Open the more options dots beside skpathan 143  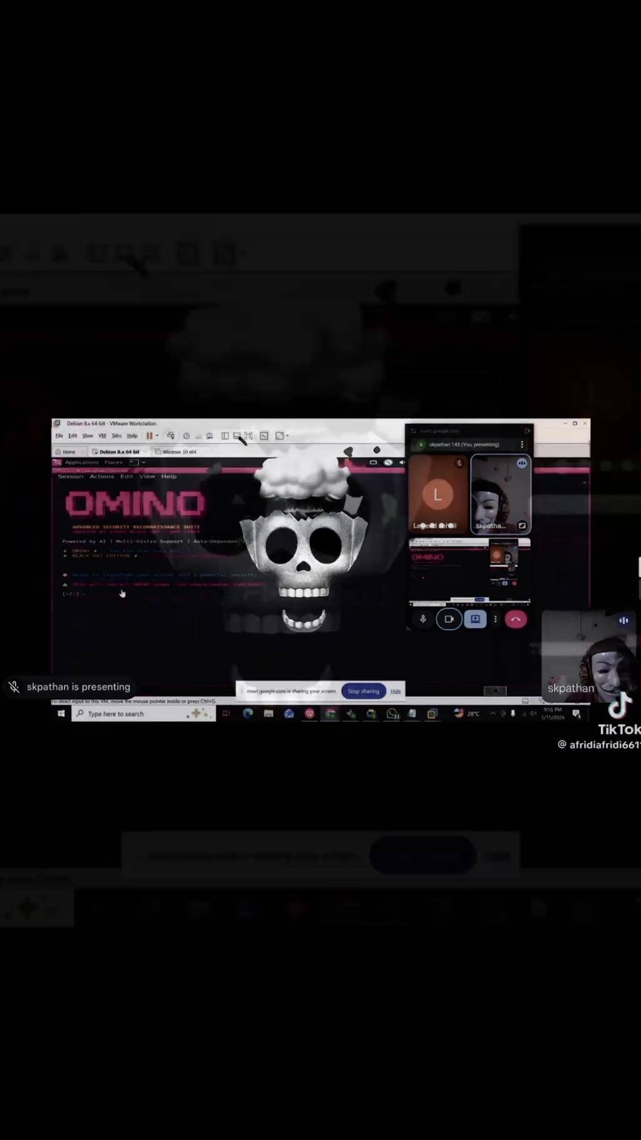point(522,445)
